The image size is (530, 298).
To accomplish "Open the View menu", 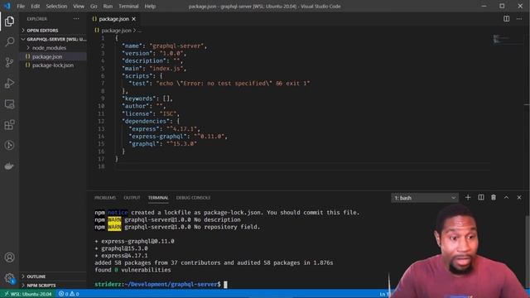I will [x=79, y=6].
